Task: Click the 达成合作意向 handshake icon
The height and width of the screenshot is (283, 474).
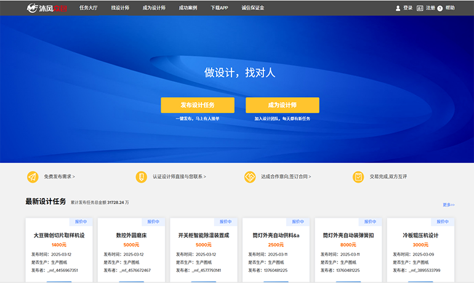Action: [250, 177]
